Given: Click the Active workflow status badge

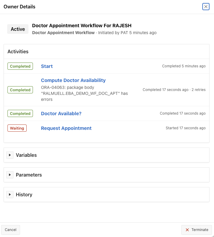Looking at the screenshot, I should click(18, 29).
